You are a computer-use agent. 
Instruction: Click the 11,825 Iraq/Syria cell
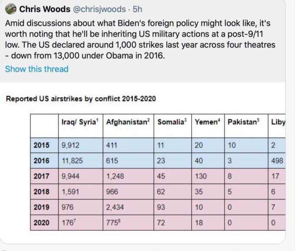coord(72,161)
